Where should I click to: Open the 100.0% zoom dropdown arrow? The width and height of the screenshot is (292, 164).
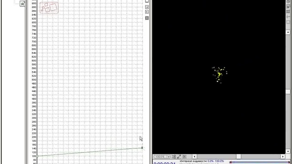(168, 157)
